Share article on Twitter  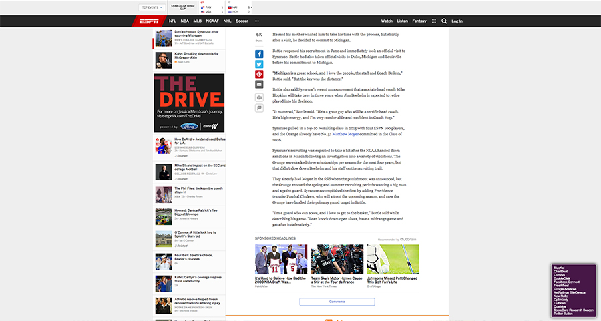click(259, 64)
